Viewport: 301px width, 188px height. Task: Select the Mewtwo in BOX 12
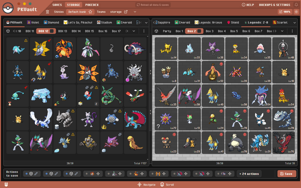[88, 119]
